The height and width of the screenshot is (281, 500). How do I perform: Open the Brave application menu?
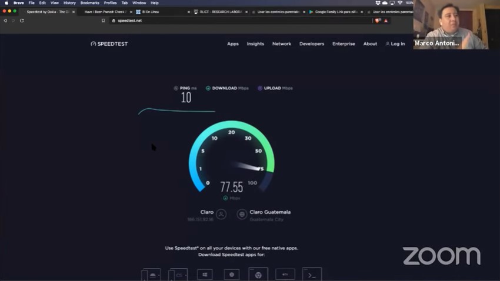coord(18,3)
